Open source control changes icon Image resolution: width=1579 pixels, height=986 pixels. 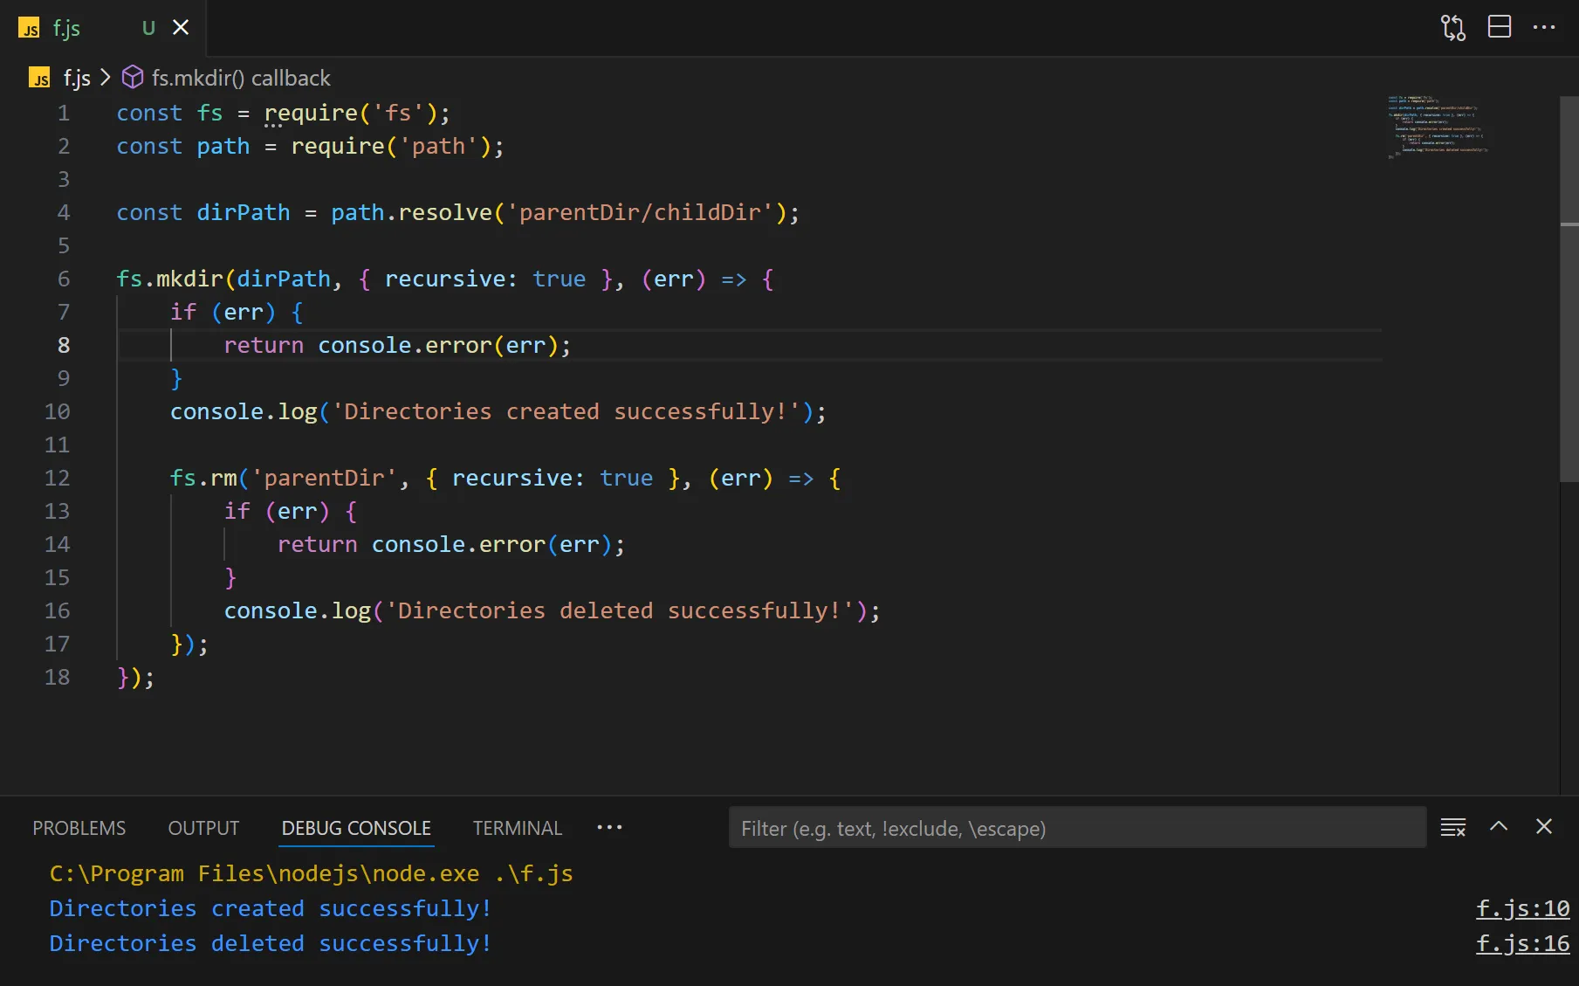(1453, 28)
